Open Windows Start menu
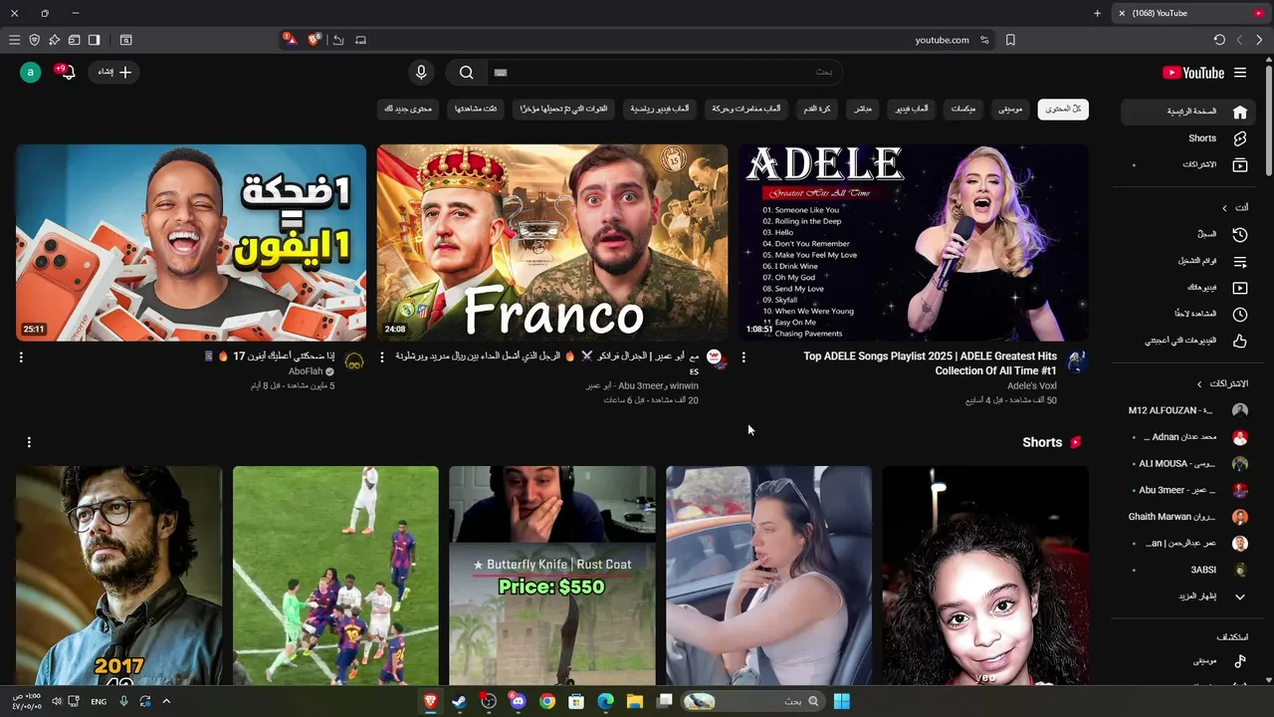Image resolution: width=1274 pixels, height=717 pixels. coord(842,701)
